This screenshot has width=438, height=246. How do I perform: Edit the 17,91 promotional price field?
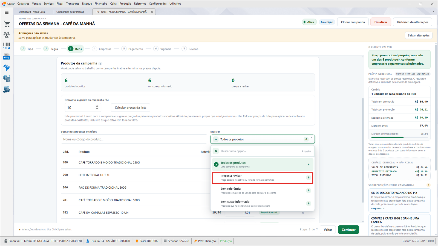point(240,213)
